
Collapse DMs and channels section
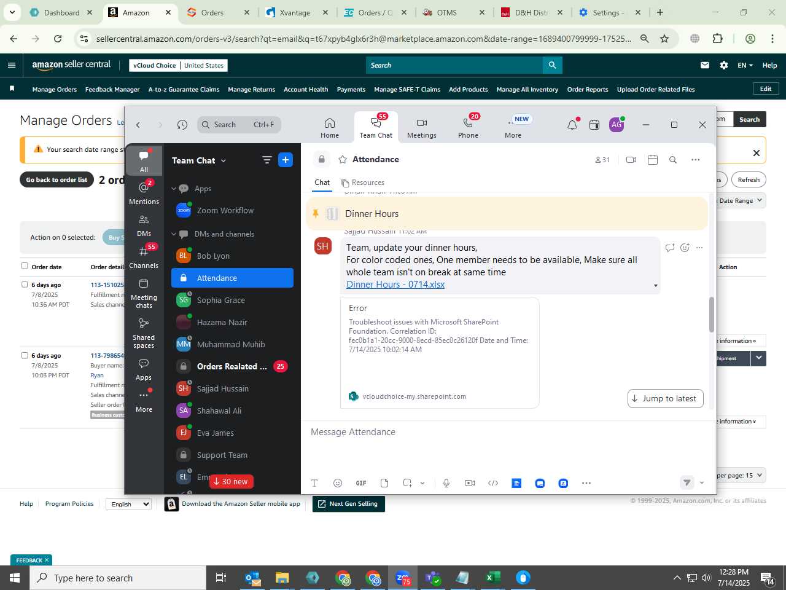(x=174, y=234)
